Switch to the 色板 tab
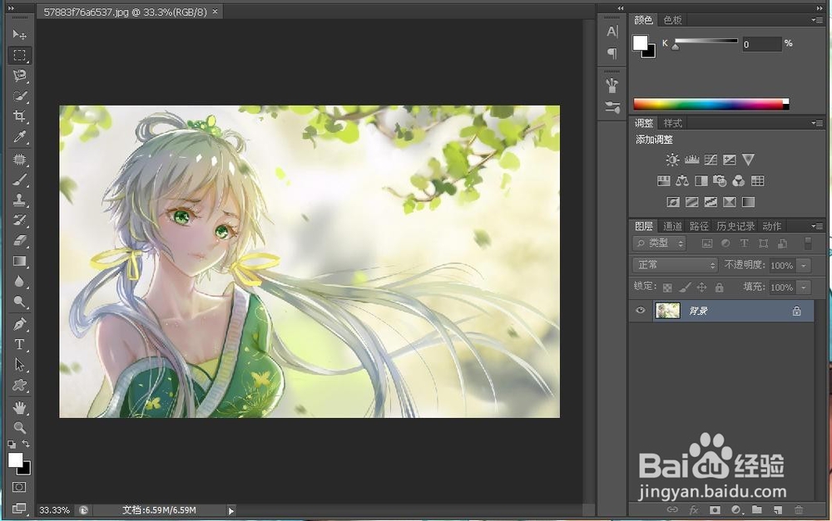 point(672,20)
